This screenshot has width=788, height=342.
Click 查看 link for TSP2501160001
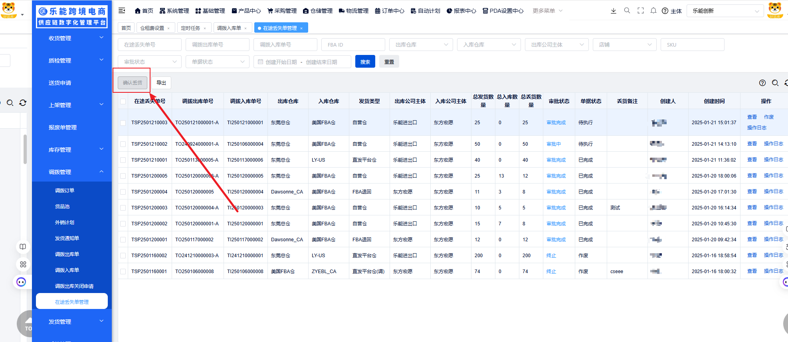point(752,271)
